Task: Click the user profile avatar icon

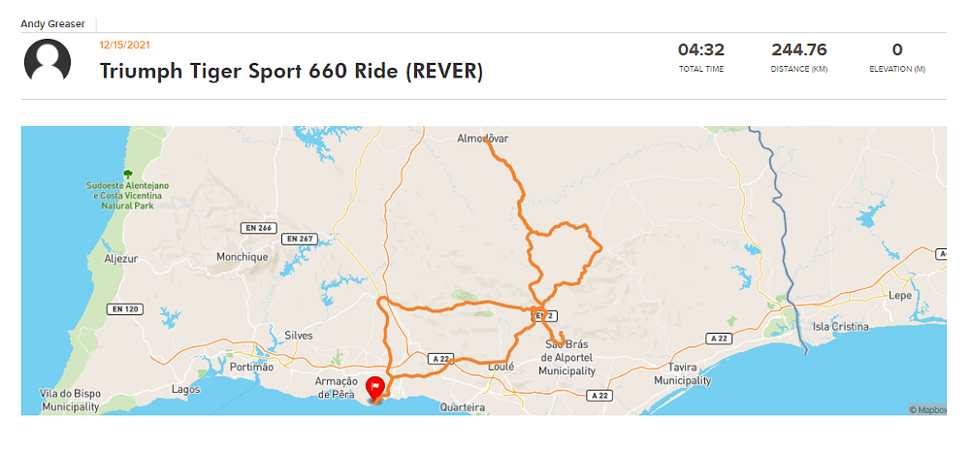Action: tap(48, 61)
